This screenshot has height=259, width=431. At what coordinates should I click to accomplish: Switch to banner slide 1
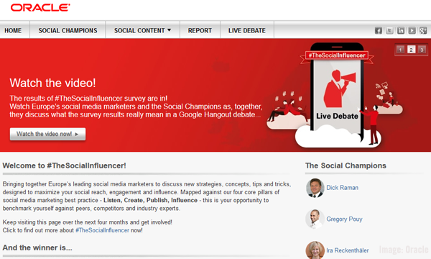[x=400, y=50]
